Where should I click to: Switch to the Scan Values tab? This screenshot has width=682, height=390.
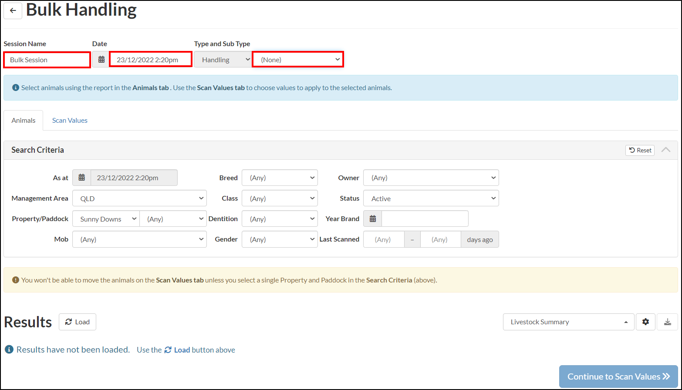(69, 120)
